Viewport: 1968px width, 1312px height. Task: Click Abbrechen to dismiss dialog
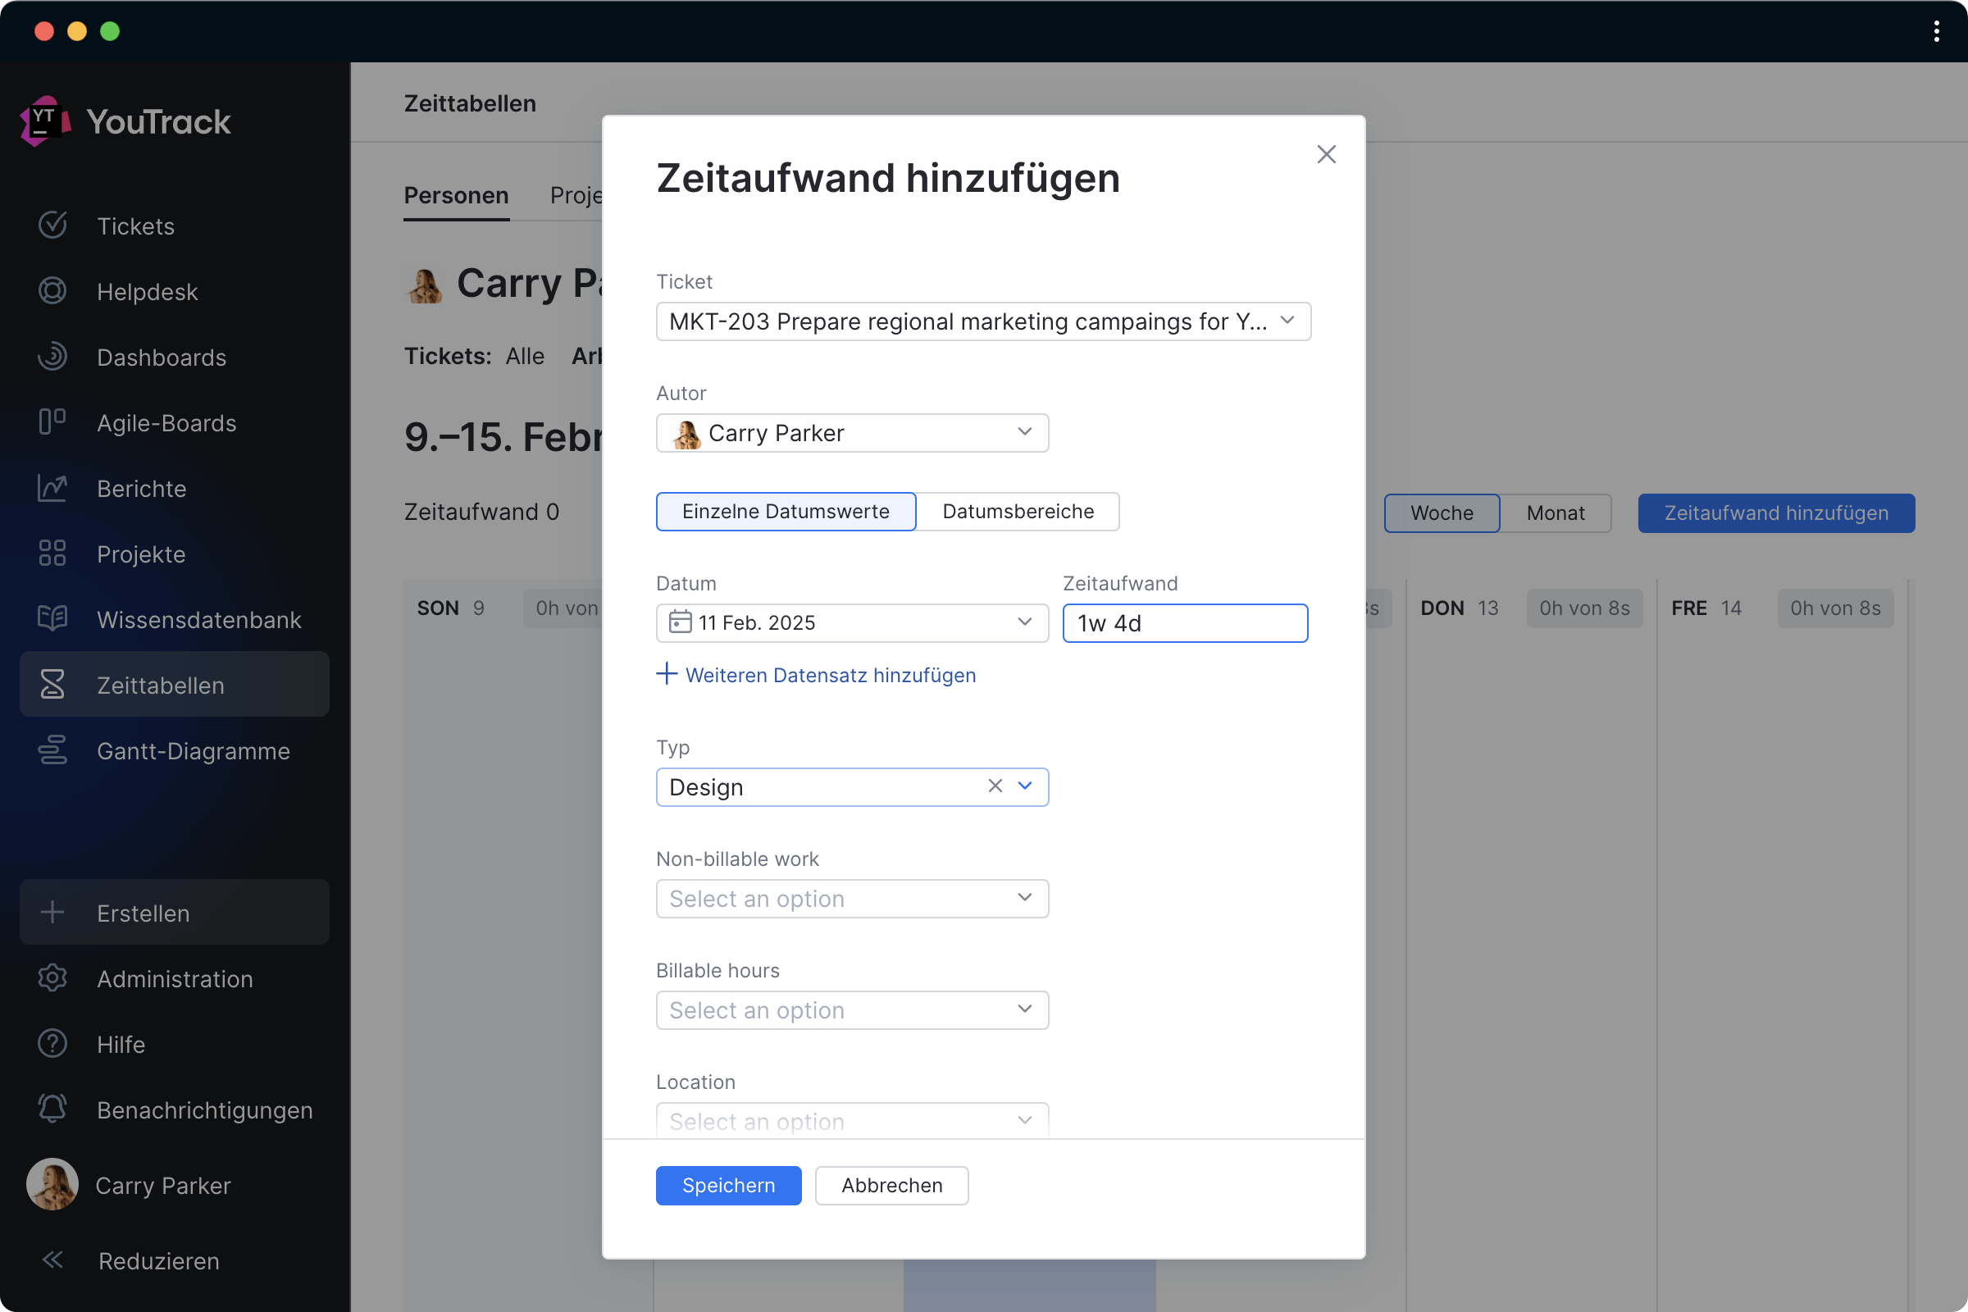[x=891, y=1185]
